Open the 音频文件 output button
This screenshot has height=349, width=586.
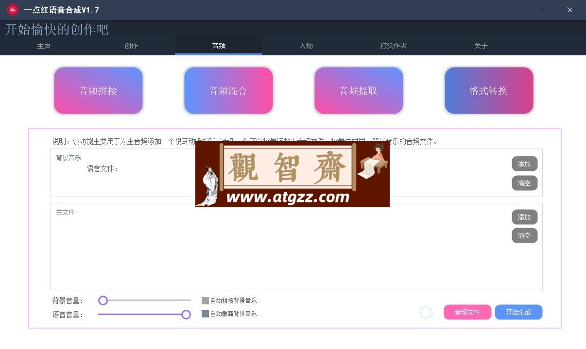click(467, 312)
